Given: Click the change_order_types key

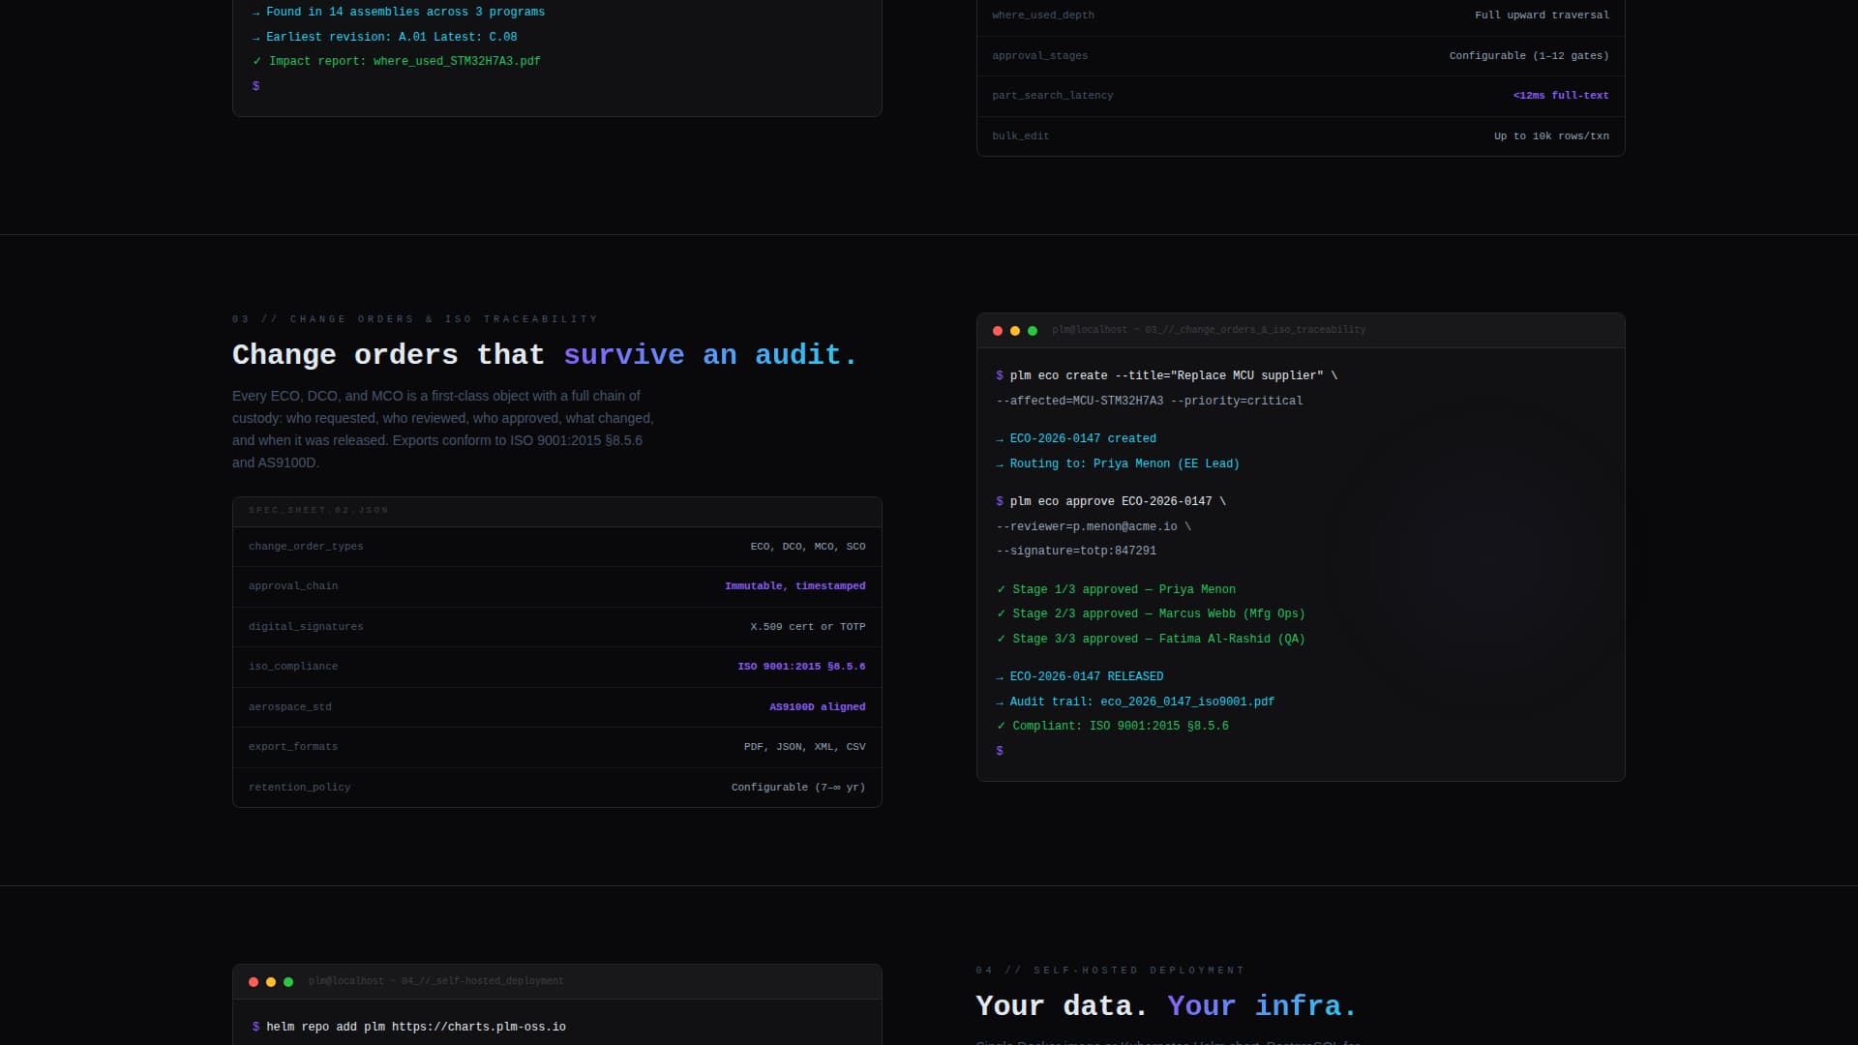Looking at the screenshot, I should pos(306,547).
